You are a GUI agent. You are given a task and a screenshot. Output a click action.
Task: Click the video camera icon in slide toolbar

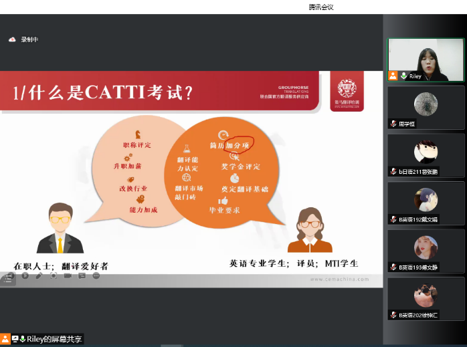[x=68, y=275]
